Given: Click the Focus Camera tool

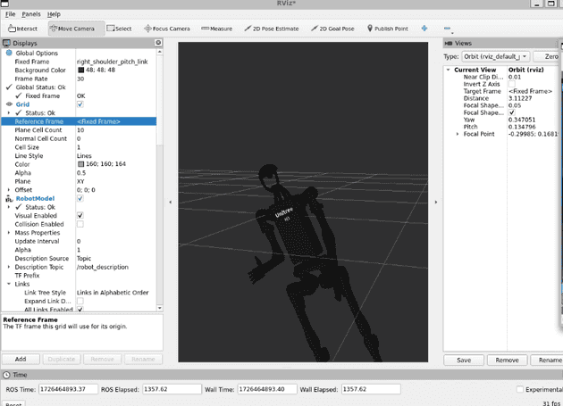Looking at the screenshot, I should (167, 29).
